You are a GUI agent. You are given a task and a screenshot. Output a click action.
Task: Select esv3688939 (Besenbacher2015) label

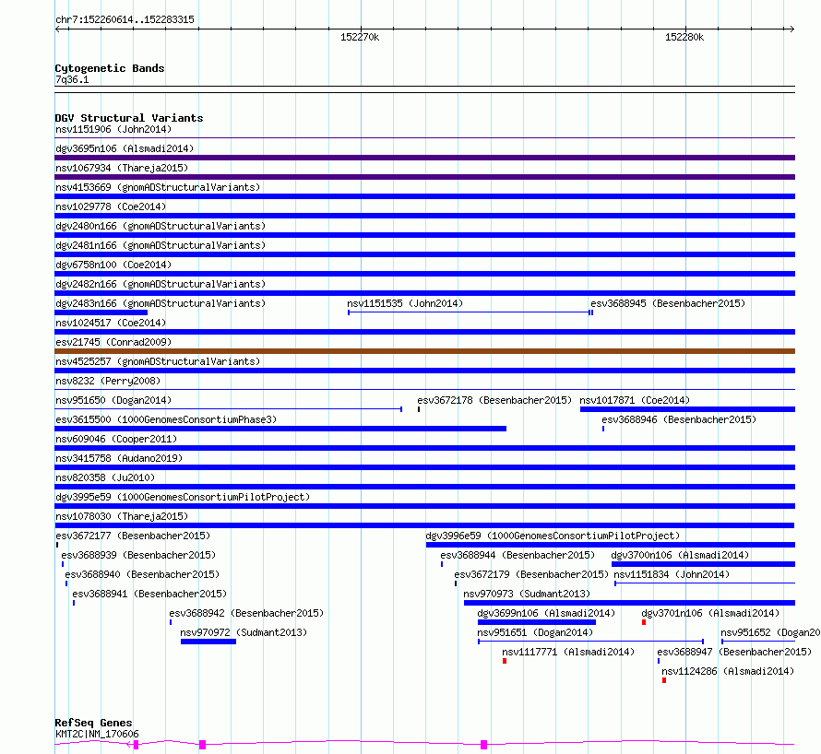coord(138,555)
